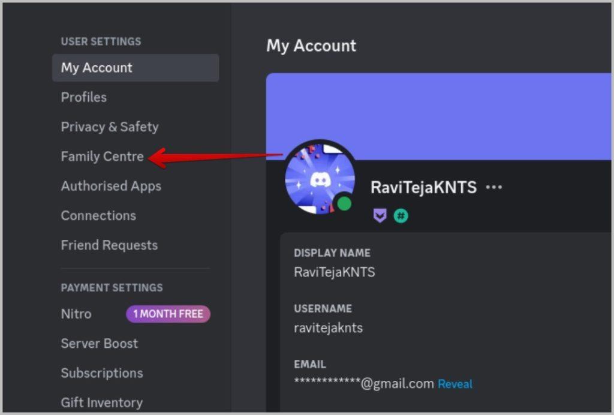Click the USER SETTINGS section header

[101, 41]
